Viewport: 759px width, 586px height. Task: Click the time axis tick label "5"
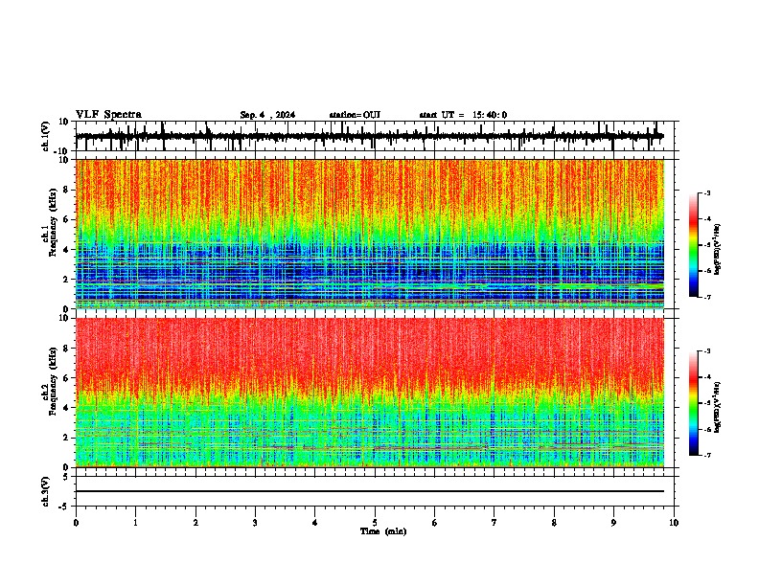click(x=375, y=523)
